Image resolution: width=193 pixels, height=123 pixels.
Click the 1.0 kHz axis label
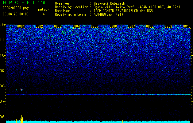pos(3,55)
